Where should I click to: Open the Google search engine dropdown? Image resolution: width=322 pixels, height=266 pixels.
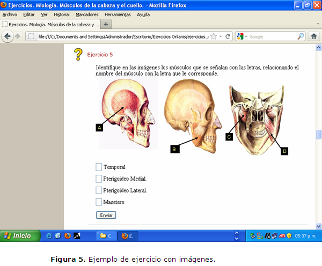click(242, 36)
